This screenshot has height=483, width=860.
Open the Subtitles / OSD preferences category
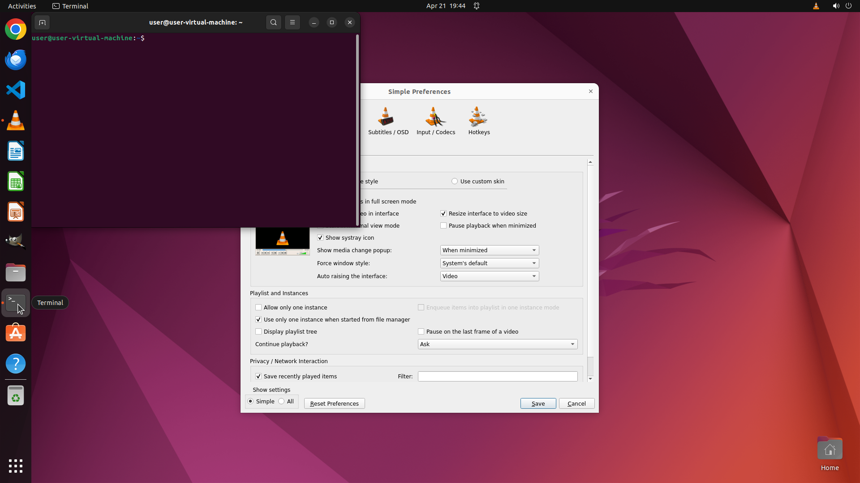pos(388,121)
